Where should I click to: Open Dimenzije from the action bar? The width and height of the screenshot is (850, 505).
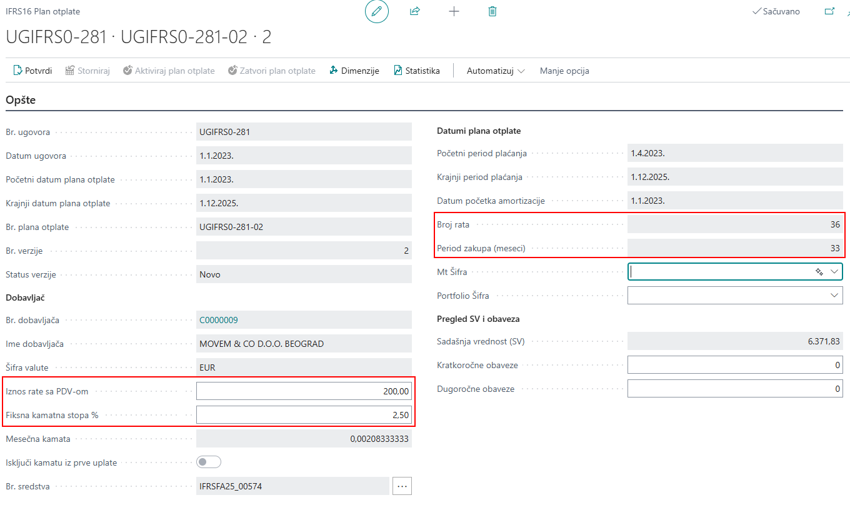[354, 71]
